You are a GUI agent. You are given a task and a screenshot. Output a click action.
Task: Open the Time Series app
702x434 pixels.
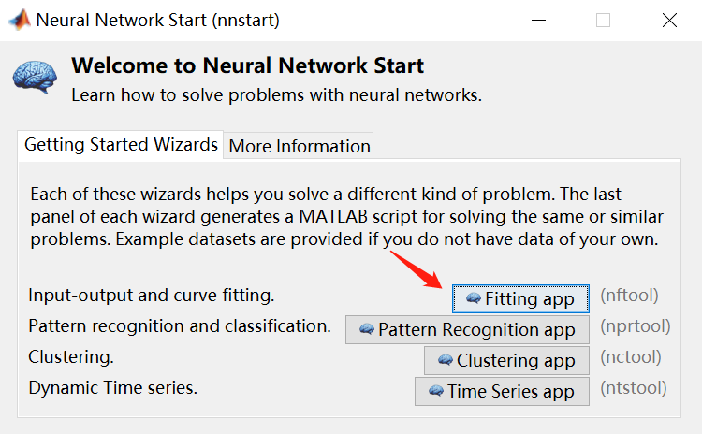(x=502, y=391)
